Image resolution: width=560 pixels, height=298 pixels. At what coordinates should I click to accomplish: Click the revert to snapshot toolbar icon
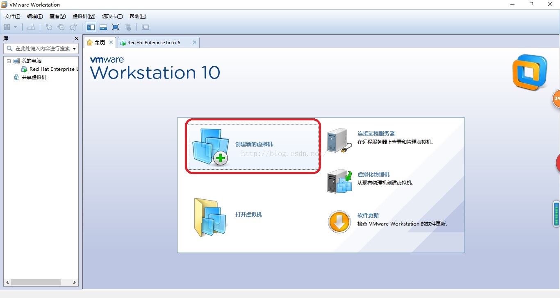pyautogui.click(x=61, y=27)
